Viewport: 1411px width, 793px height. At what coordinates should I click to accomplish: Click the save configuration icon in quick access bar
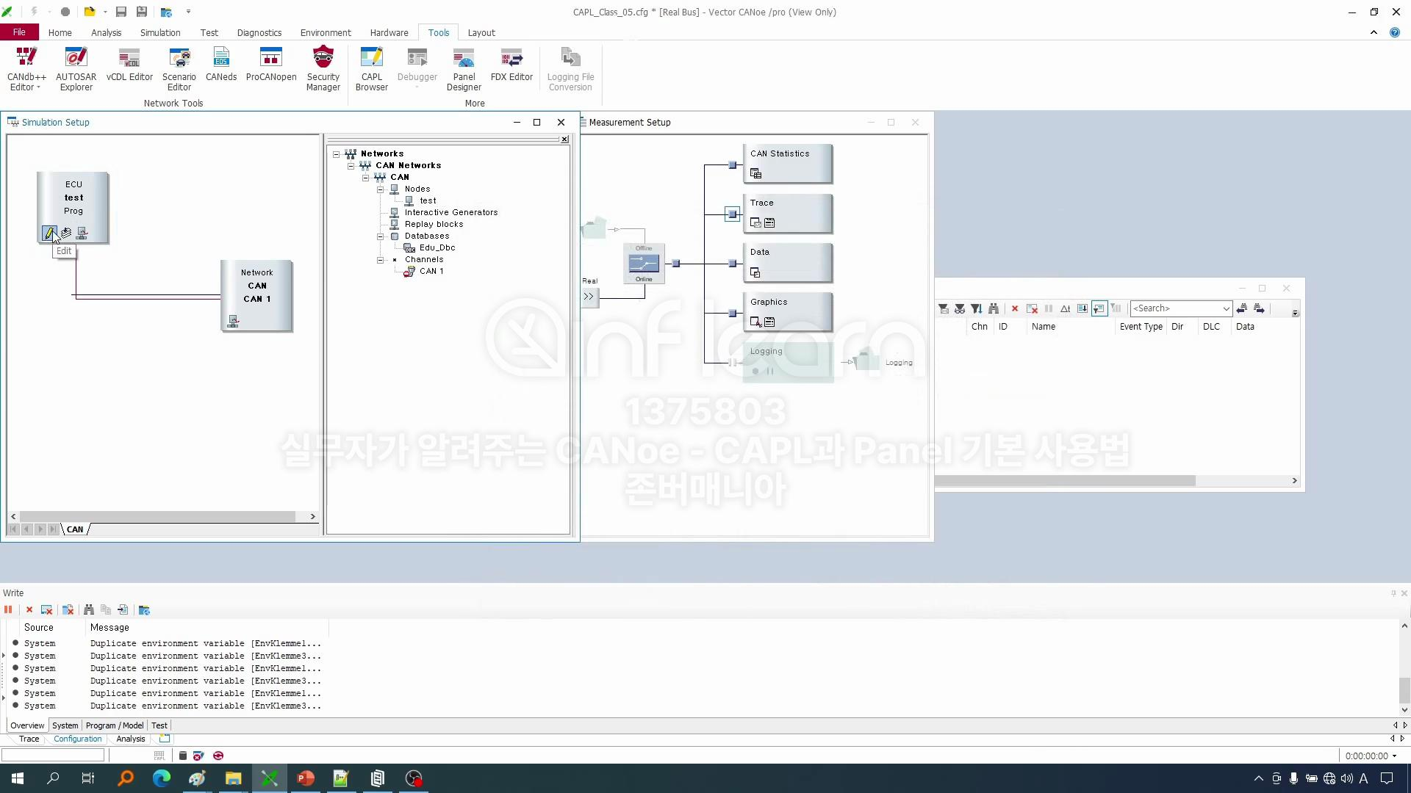pyautogui.click(x=121, y=12)
